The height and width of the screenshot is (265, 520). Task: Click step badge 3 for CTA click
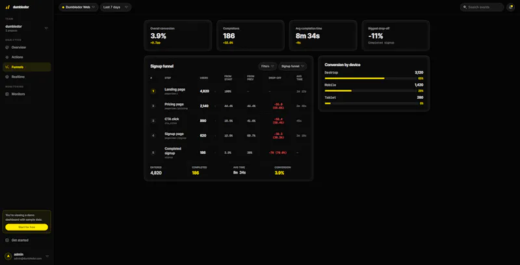tap(153, 121)
